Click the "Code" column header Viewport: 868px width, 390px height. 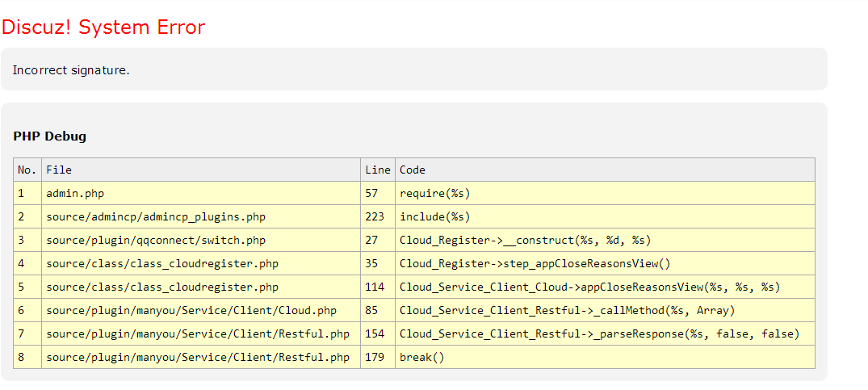[x=413, y=170]
